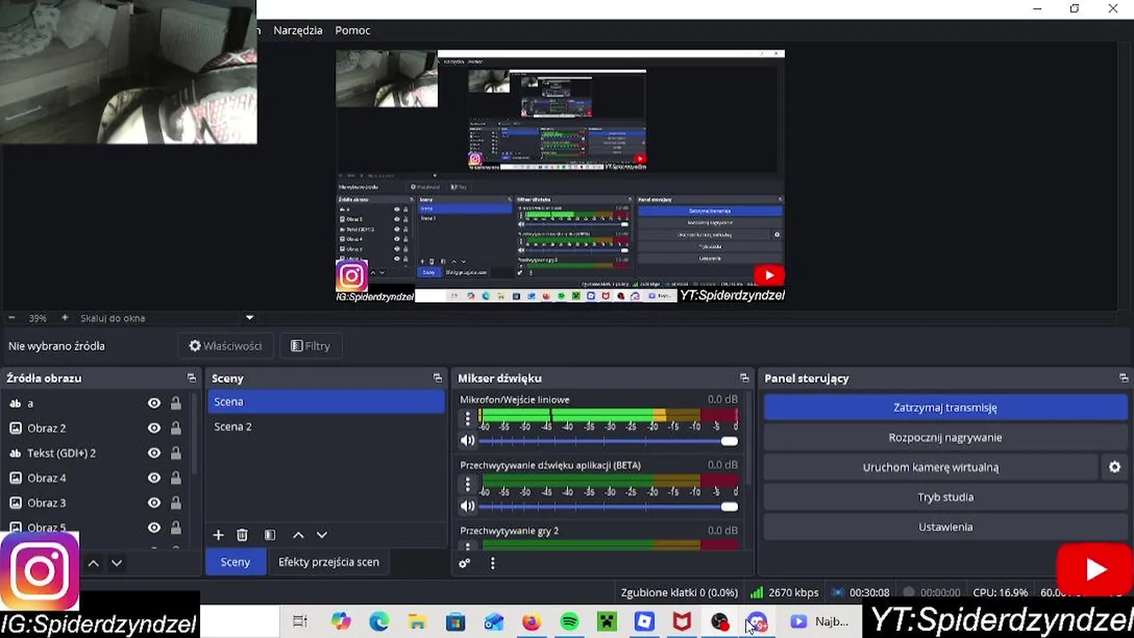This screenshot has height=638, width=1134.
Task: Move selected source down
Action: (116, 563)
